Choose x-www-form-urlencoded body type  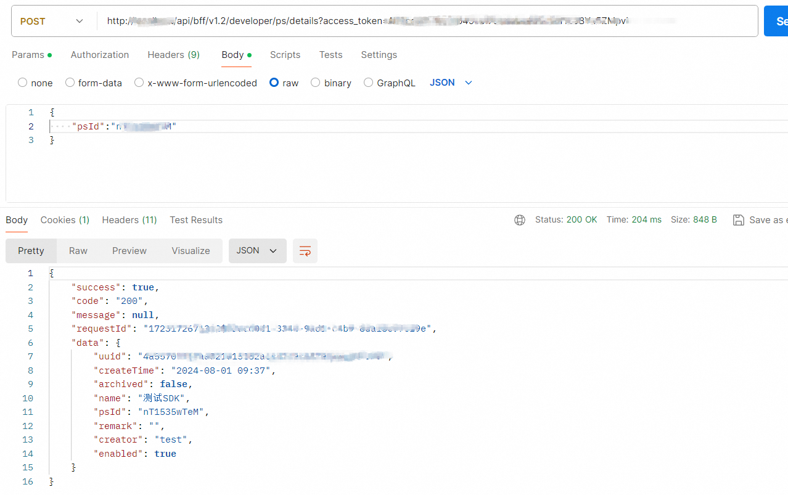point(139,83)
